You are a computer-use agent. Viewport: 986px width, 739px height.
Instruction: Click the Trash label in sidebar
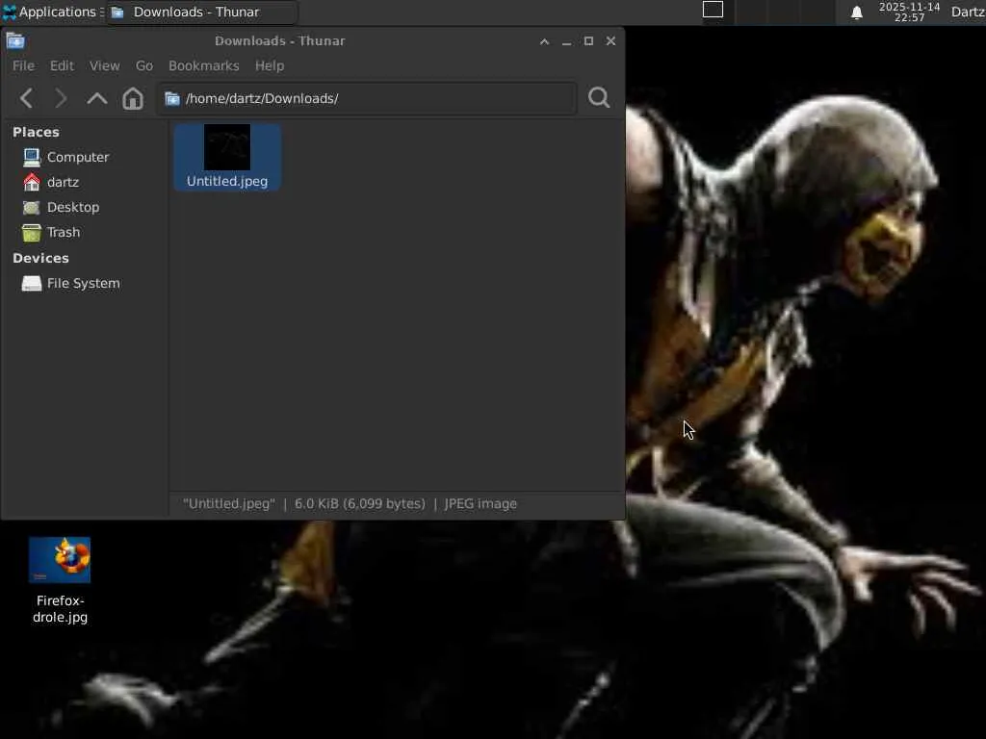pyautogui.click(x=64, y=233)
